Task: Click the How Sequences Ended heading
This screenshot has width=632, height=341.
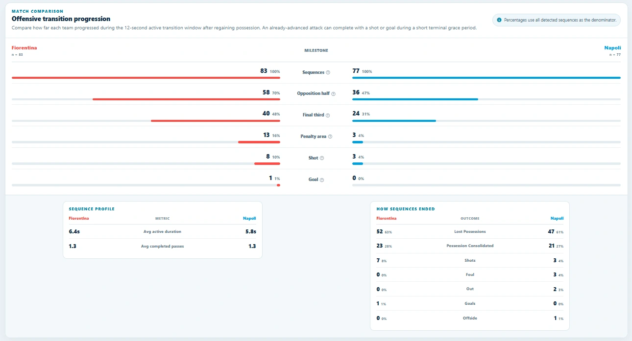Action: click(x=406, y=209)
